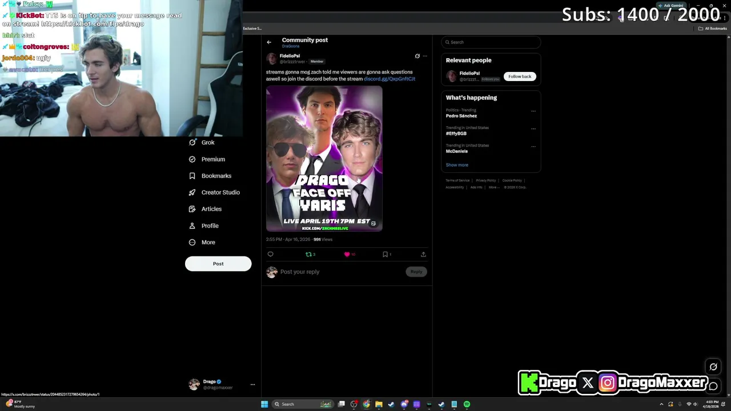Open the Drago account switcher menu
The width and height of the screenshot is (731, 411).
pyautogui.click(x=252, y=385)
